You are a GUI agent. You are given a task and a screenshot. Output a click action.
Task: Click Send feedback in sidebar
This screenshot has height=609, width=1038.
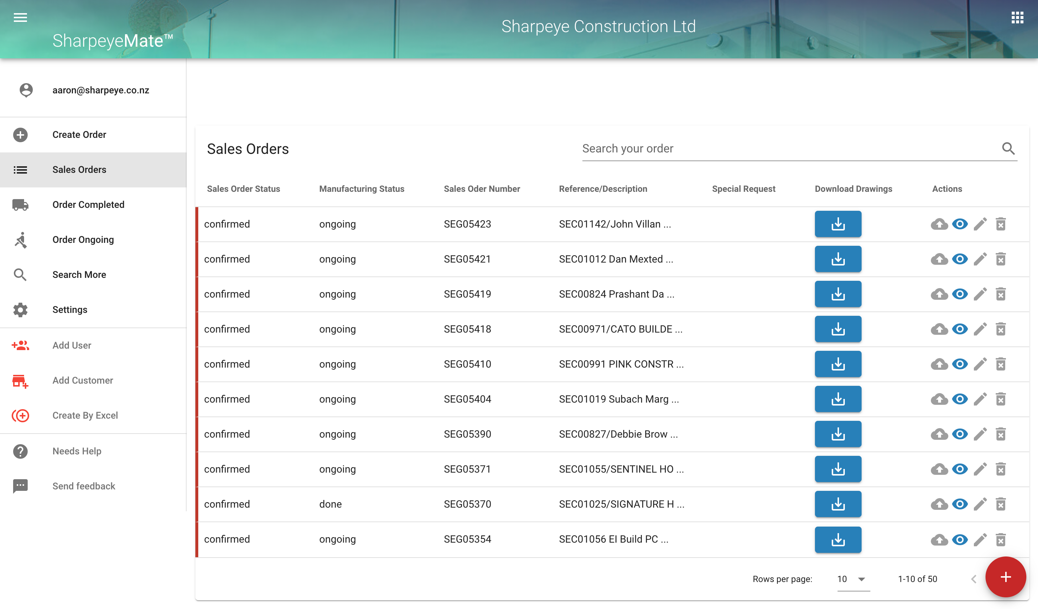pyautogui.click(x=83, y=486)
